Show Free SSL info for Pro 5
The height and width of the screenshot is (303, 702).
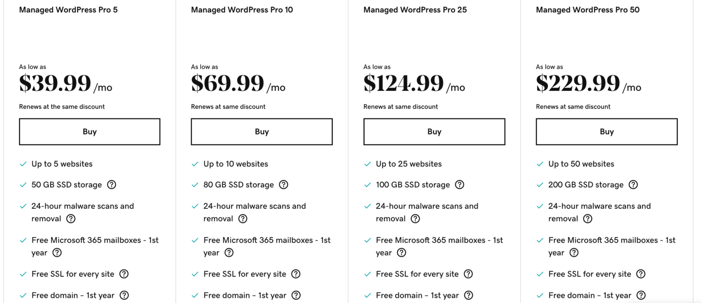point(124,274)
